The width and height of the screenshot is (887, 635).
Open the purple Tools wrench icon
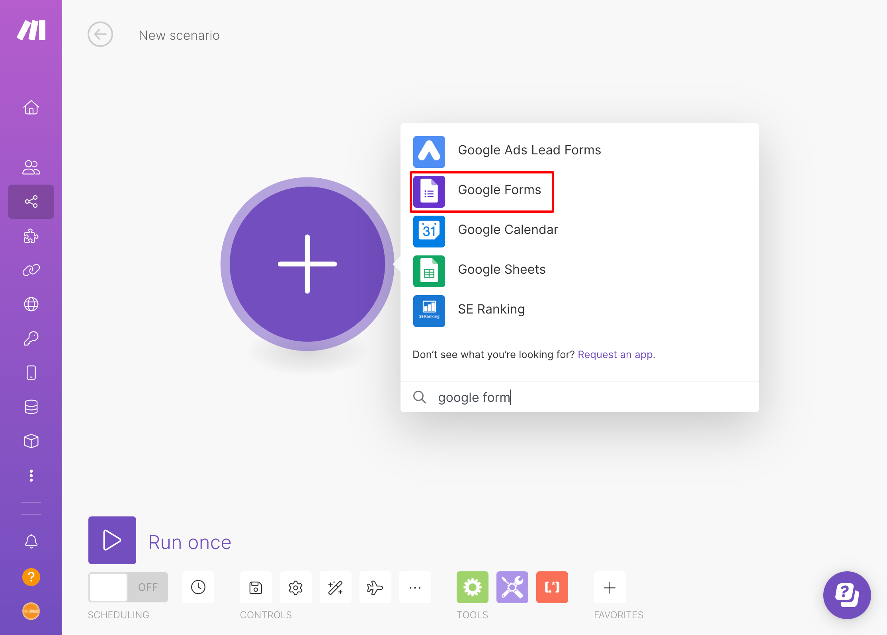[x=512, y=587]
